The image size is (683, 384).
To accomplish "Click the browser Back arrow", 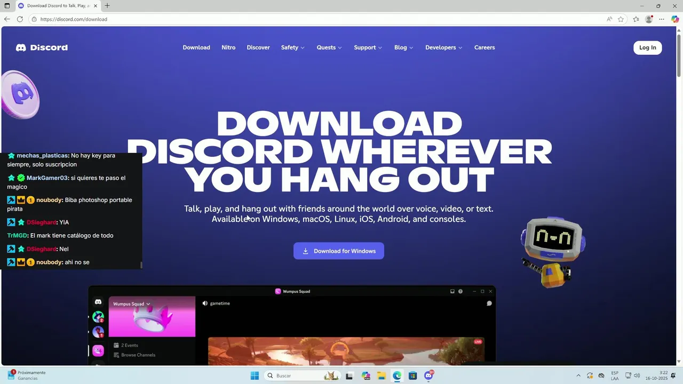I will click(7, 19).
